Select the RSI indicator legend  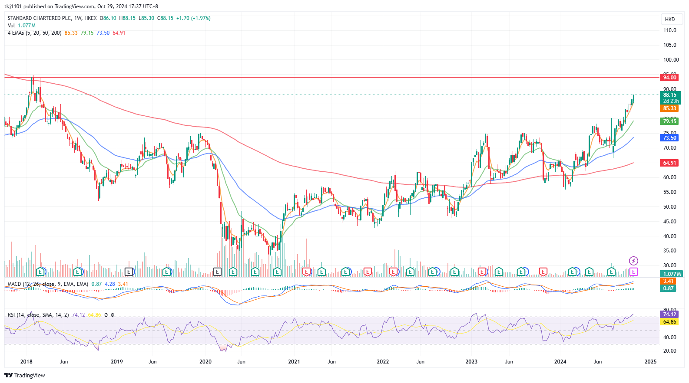click(x=38, y=315)
